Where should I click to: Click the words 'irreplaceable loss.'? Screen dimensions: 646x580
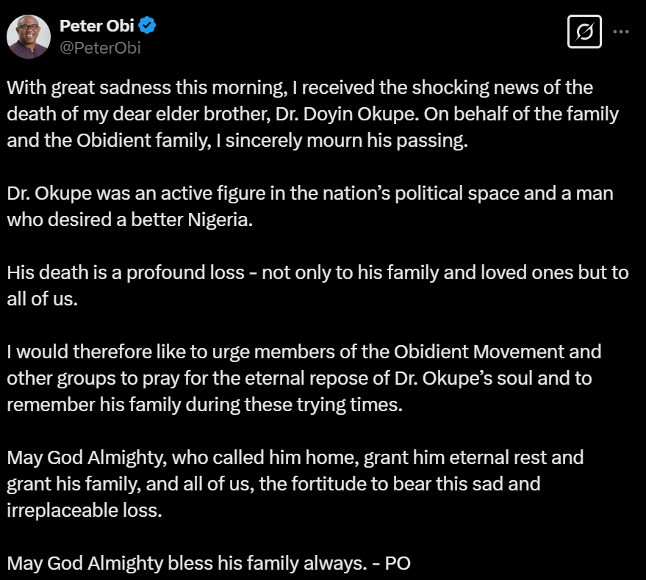point(84,510)
